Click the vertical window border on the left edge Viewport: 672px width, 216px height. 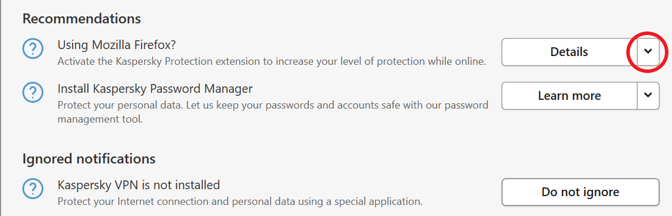pyautogui.click(x=1, y=108)
